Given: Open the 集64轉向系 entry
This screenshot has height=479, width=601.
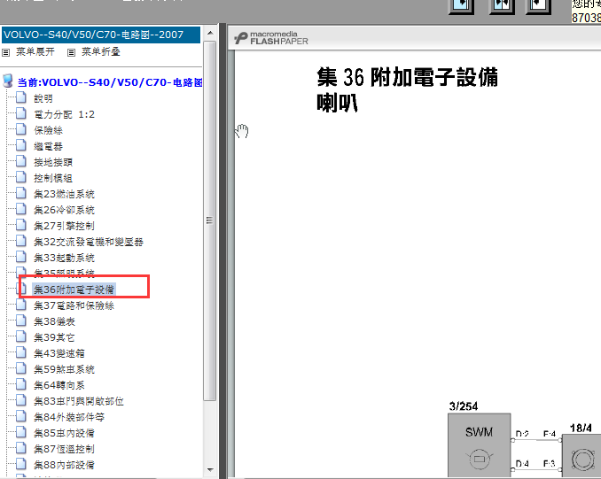Looking at the screenshot, I should click(x=59, y=385).
